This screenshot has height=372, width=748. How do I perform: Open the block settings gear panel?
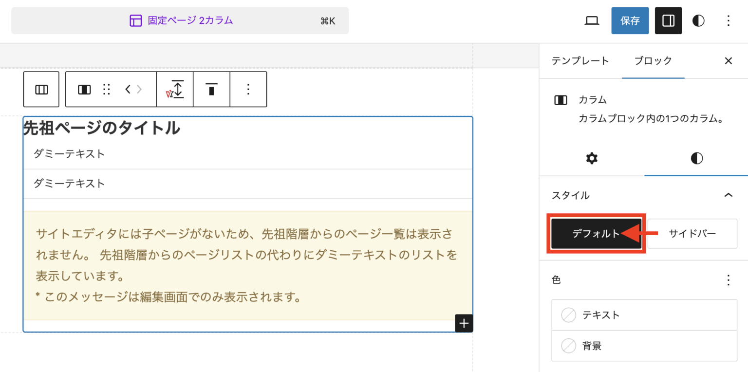click(x=591, y=158)
